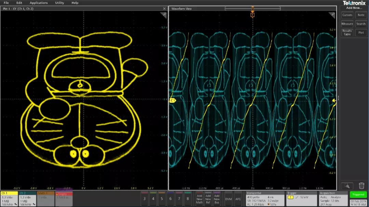Select the C1 waveform handle marker

pos(173,100)
